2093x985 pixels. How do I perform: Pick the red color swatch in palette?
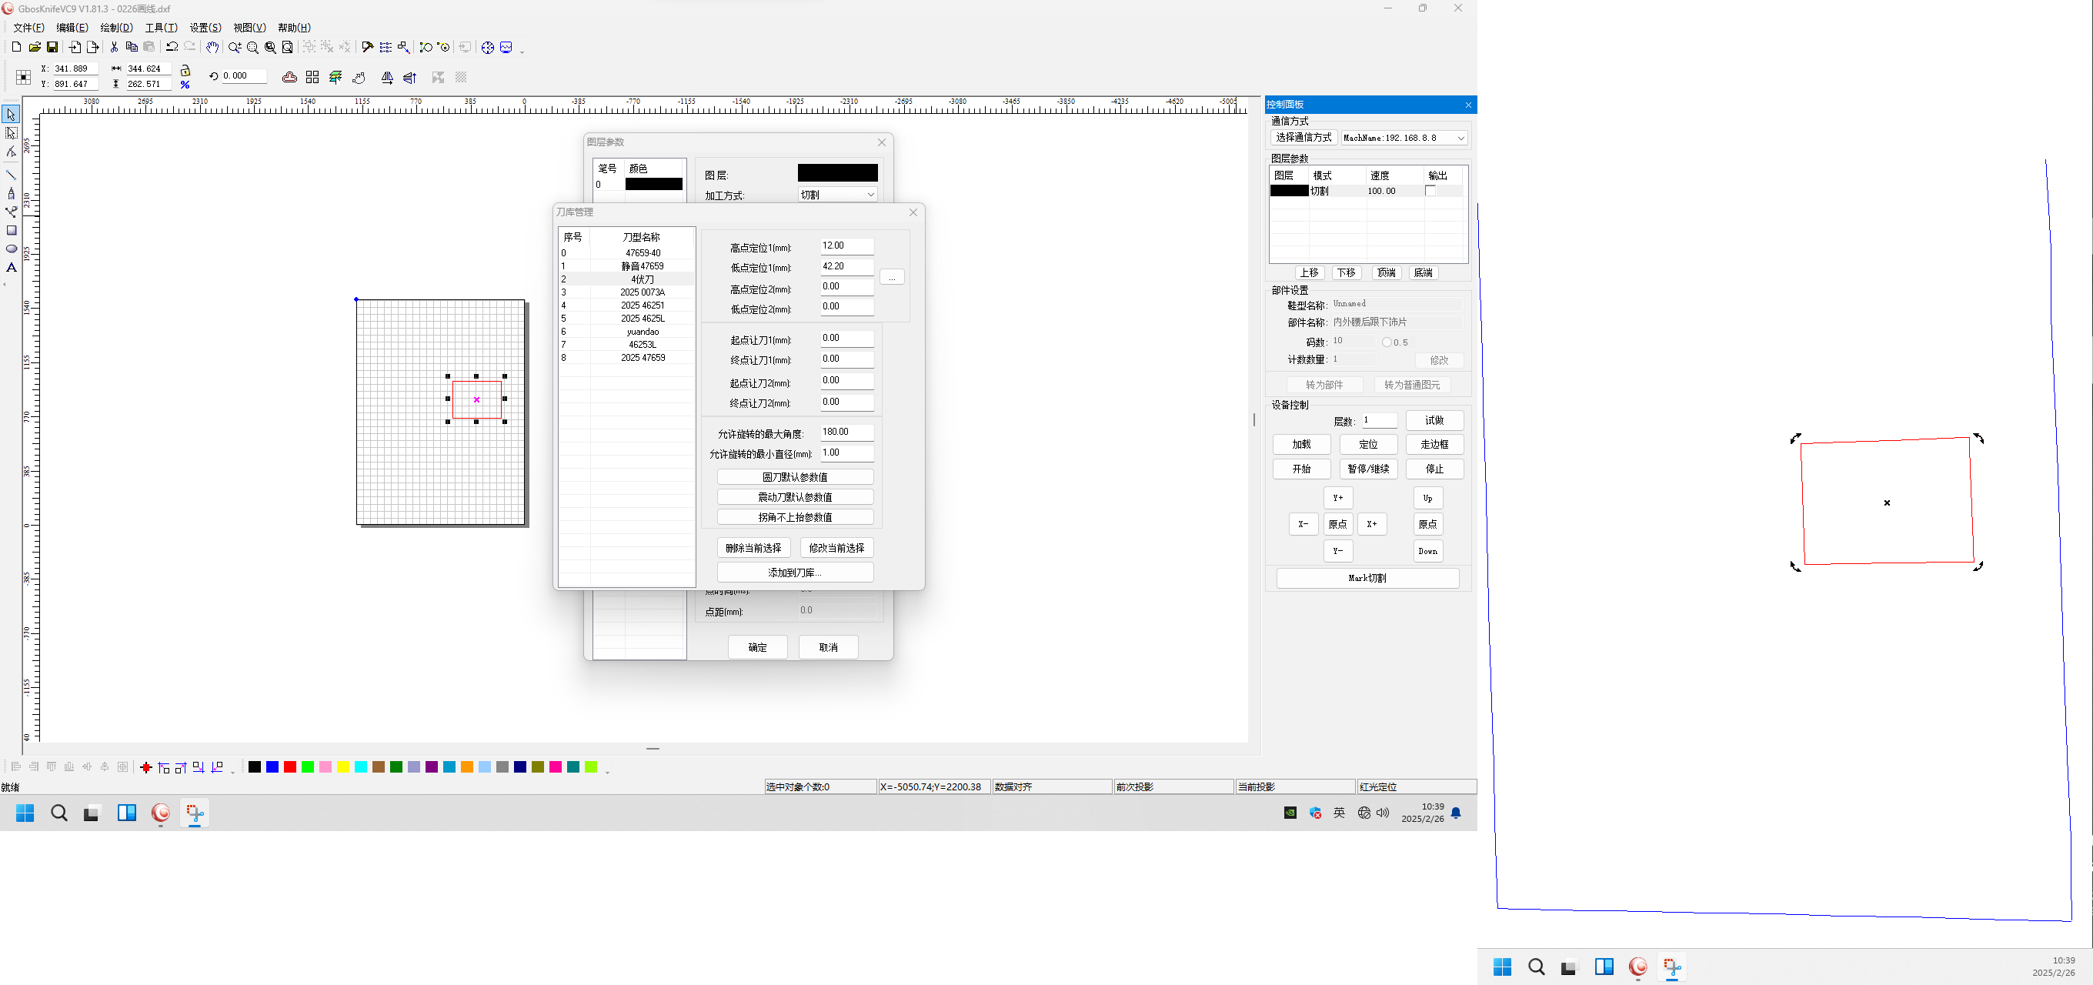tap(290, 767)
